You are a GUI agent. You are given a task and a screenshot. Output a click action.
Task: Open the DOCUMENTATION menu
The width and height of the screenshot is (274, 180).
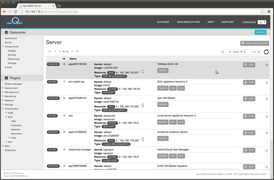point(188,22)
